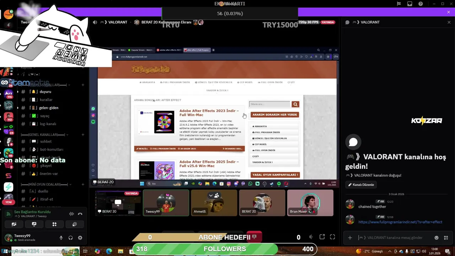Viewport: 455px width, 256px height.
Task: Click the VALORANT chat message input field
Action: 395,238
